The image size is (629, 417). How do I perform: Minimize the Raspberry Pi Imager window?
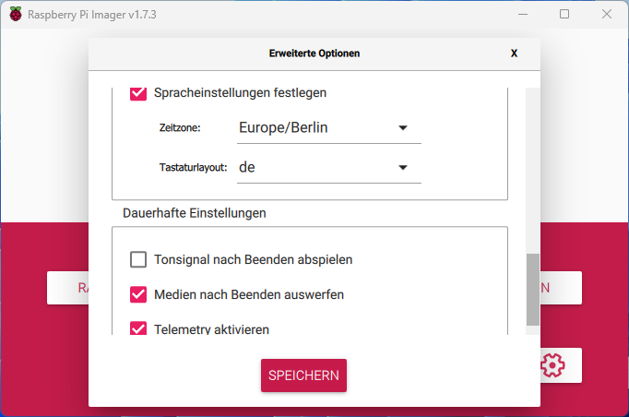click(523, 15)
